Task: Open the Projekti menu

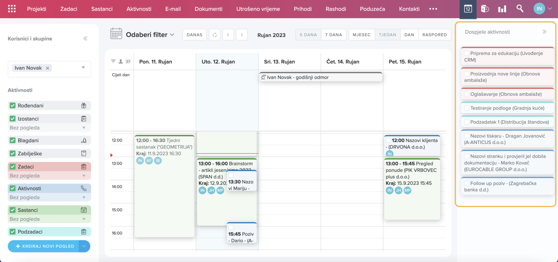Action: pyautogui.click(x=37, y=9)
